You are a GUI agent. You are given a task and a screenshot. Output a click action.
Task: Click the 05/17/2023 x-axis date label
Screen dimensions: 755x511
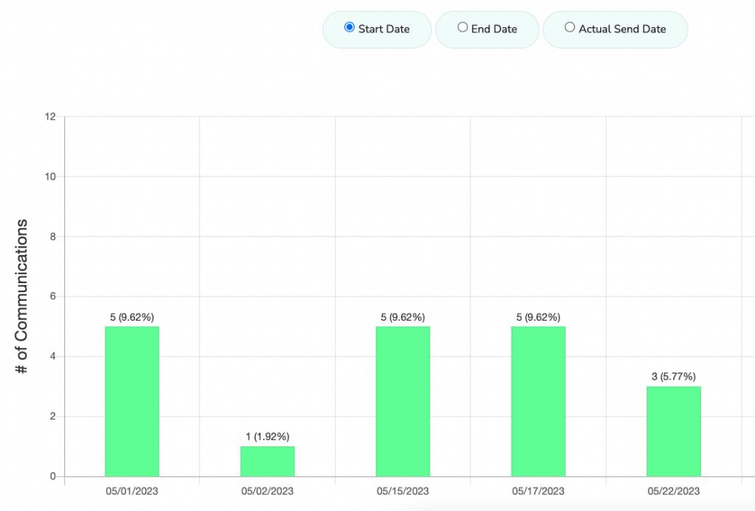[538, 491]
